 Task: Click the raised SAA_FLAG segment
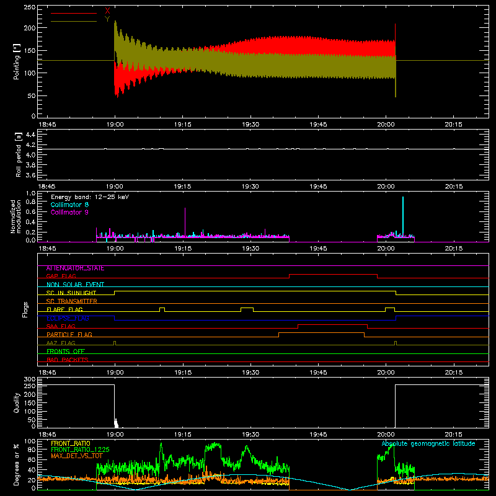point(332,325)
